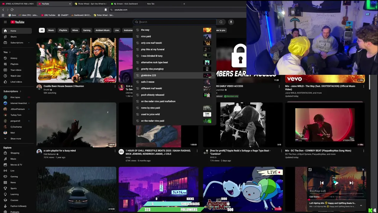Open Your videos in the sidebar

[17, 70]
